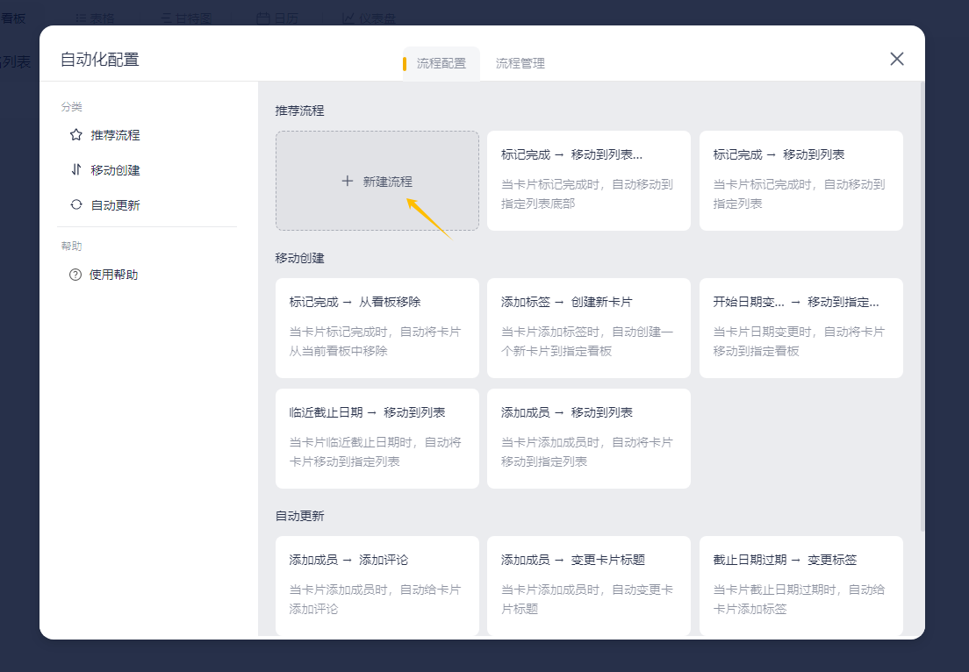969x672 pixels.
Task: Click the up-down arrows icon for 移动创建
Action: click(76, 170)
